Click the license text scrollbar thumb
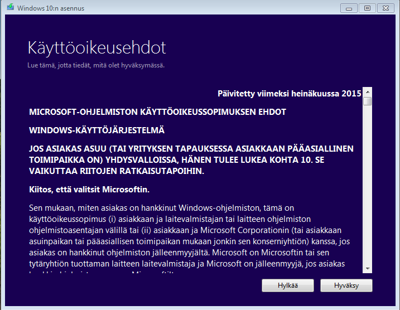Image resolution: width=400 pixels, height=310 pixels. click(368, 101)
